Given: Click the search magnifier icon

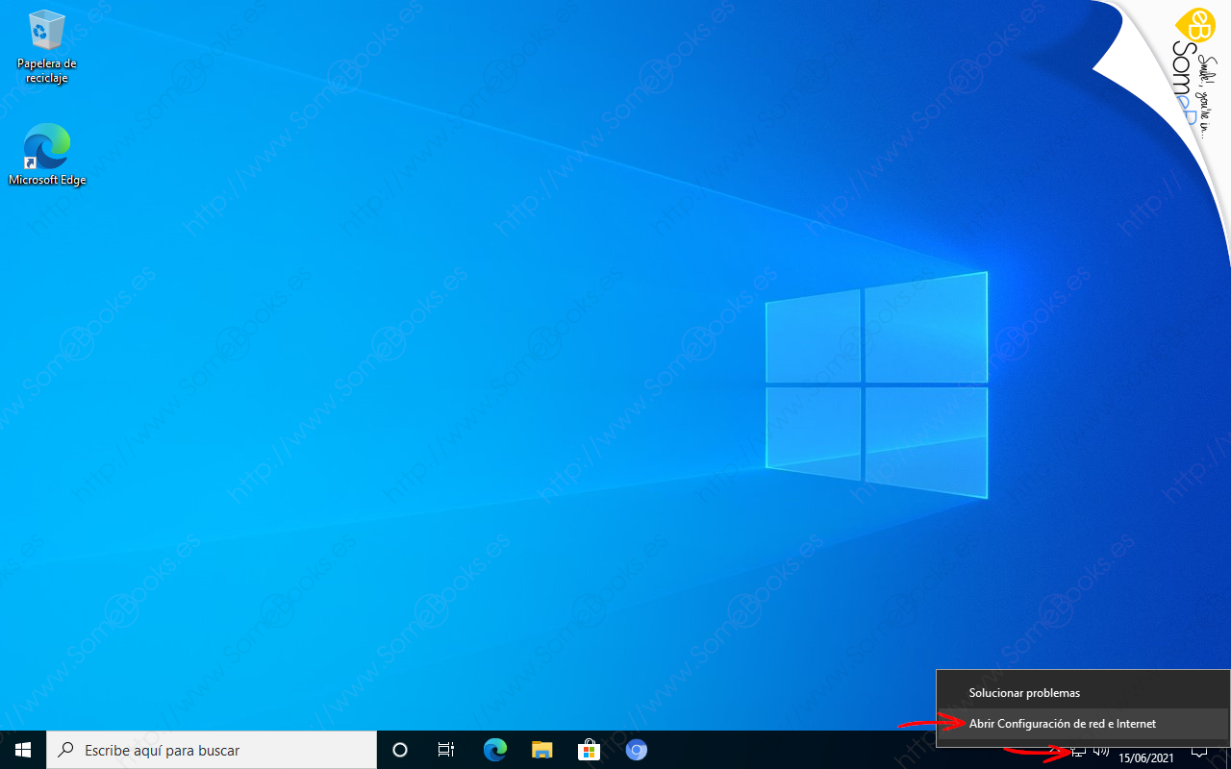Looking at the screenshot, I should (x=63, y=750).
